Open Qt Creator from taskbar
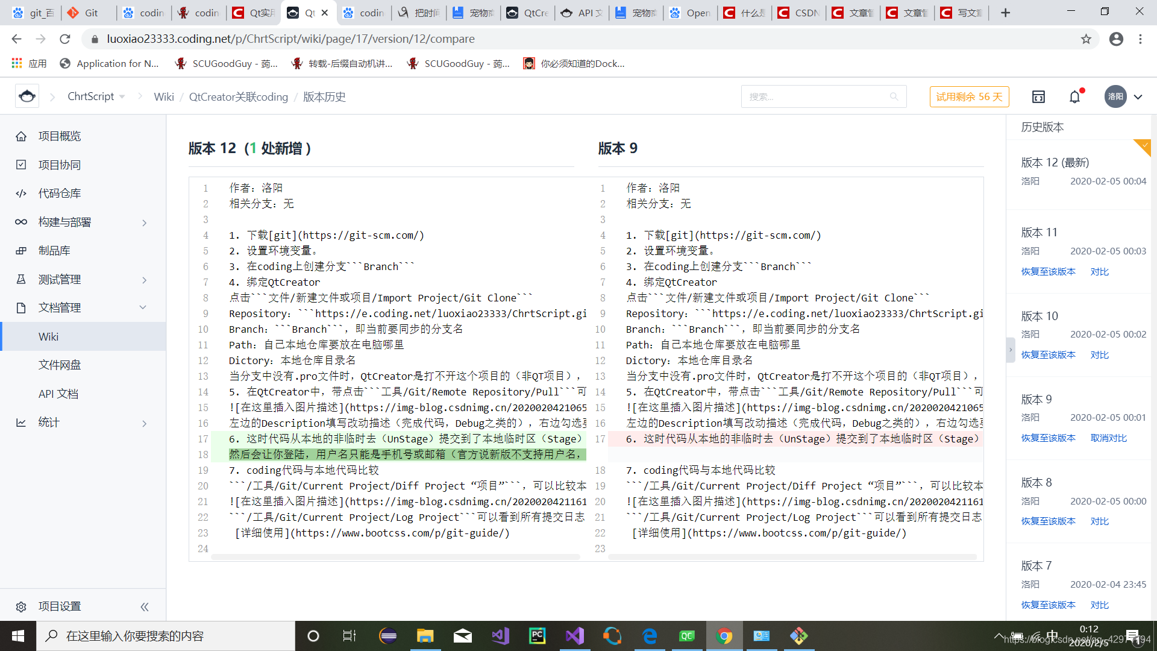 click(687, 636)
